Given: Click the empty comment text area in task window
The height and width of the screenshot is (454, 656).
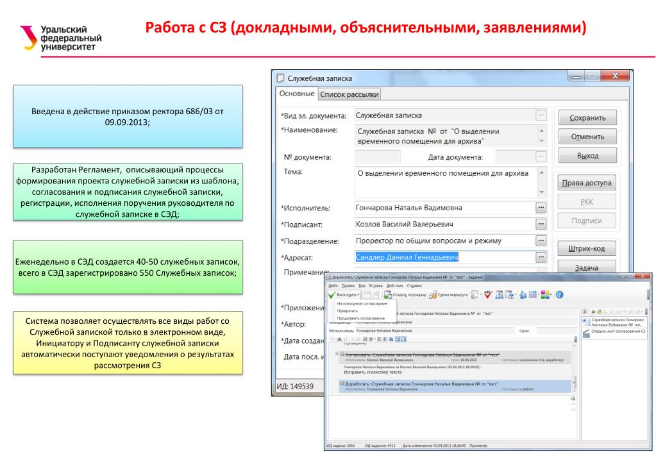Looking at the screenshot, I should tap(448, 417).
